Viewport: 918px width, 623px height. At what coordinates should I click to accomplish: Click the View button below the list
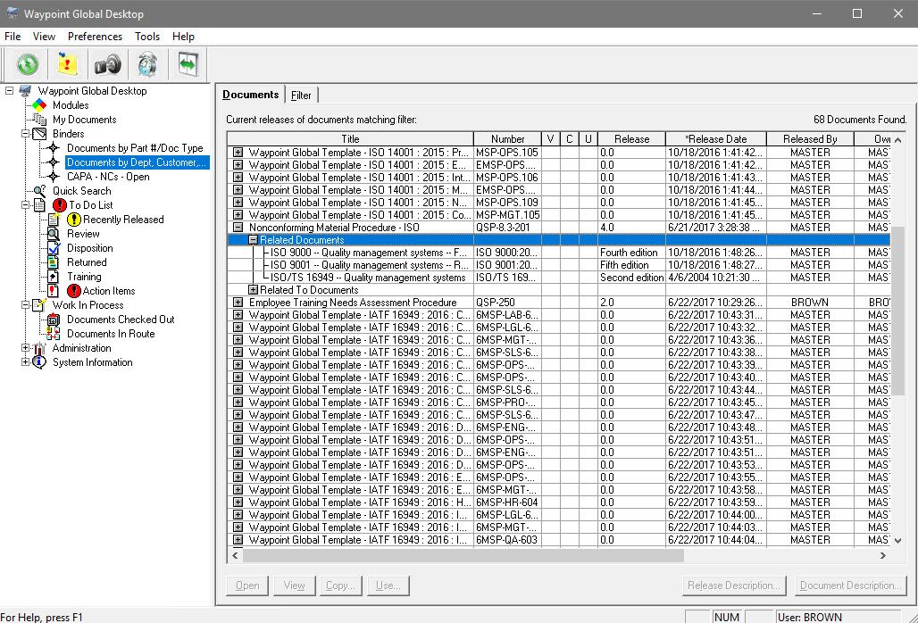coord(294,586)
